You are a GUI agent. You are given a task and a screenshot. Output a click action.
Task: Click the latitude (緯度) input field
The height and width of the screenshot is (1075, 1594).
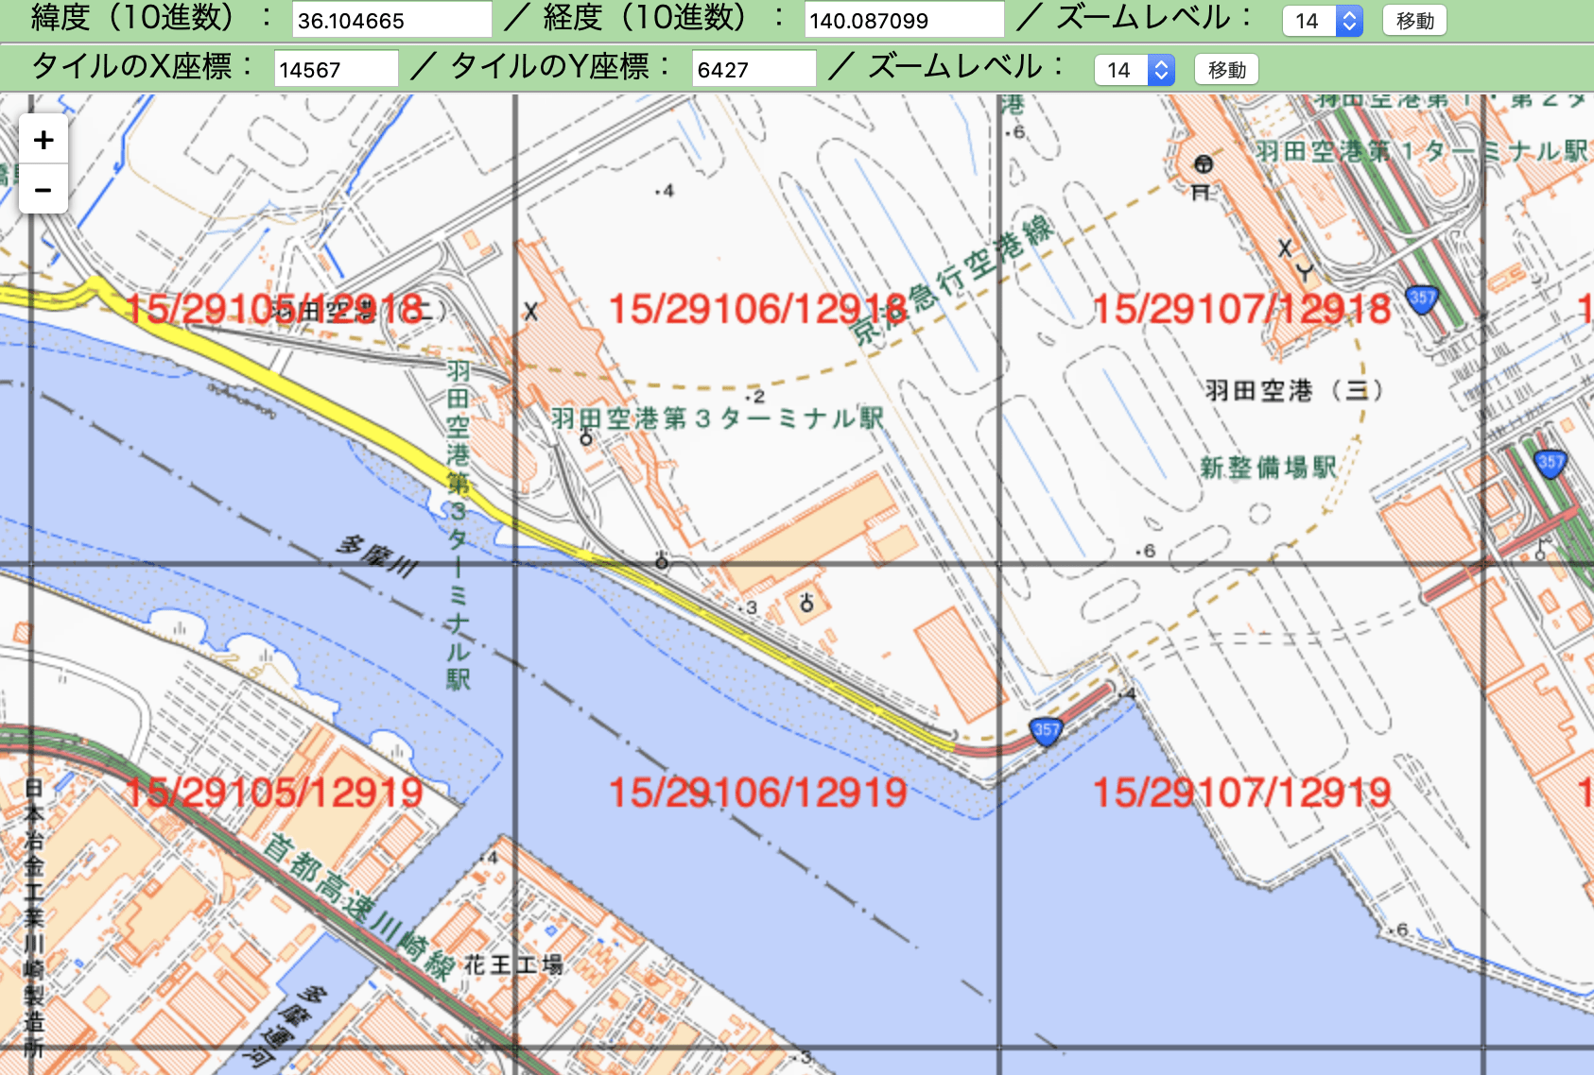click(x=391, y=20)
